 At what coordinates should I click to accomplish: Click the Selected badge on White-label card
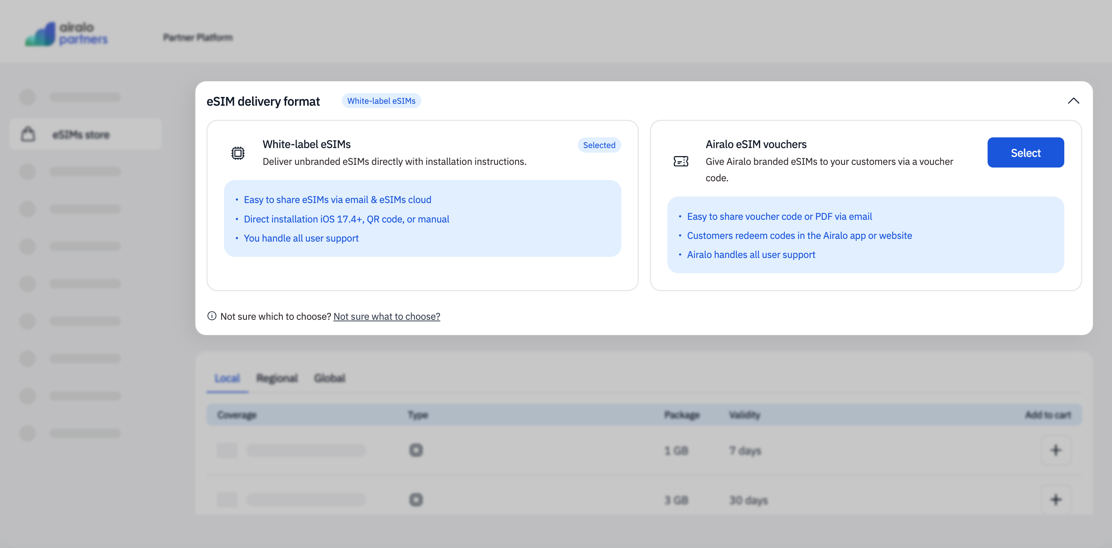599,145
